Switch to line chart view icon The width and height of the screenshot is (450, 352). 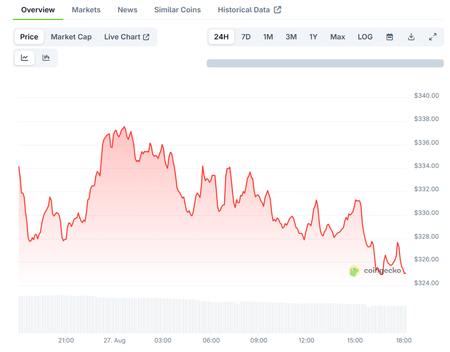[25, 57]
